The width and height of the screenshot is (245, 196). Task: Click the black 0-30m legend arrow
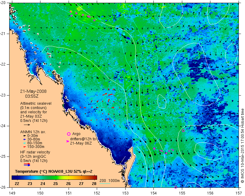(x=24, y=136)
